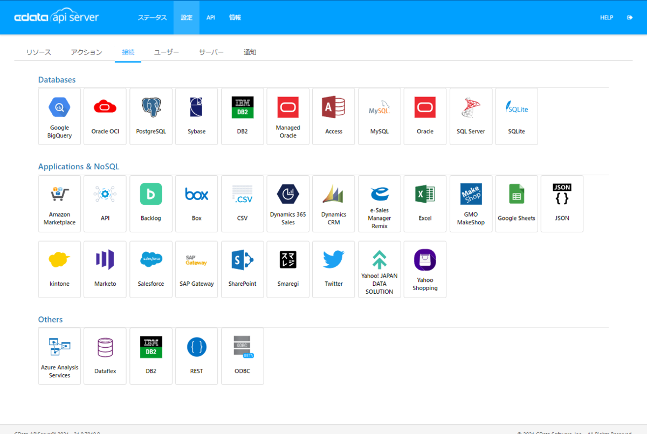The width and height of the screenshot is (647, 434).
Task: Select the SAP Gateway tile
Action: tap(197, 270)
